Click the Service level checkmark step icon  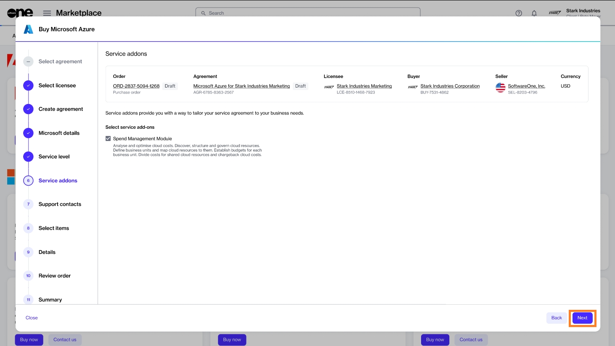coord(28,157)
